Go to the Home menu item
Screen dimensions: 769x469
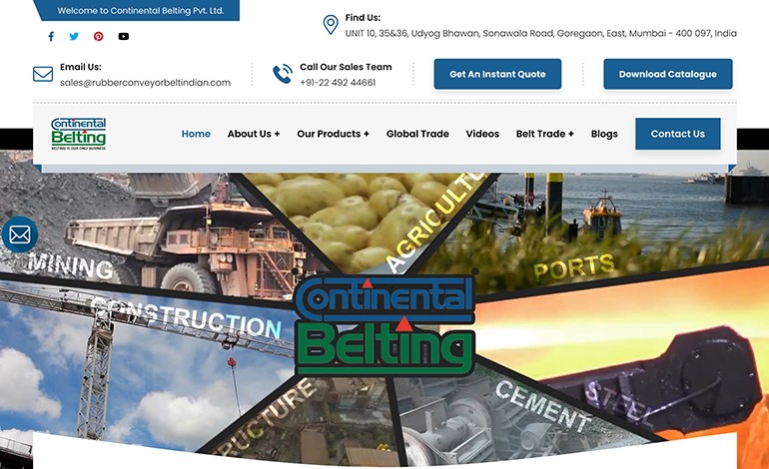[x=196, y=134]
